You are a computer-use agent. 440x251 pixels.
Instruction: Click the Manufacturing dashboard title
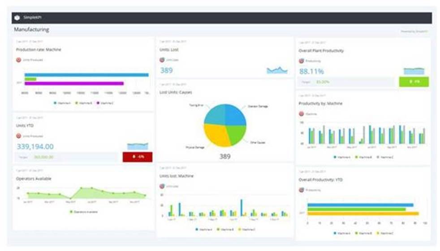coord(31,30)
